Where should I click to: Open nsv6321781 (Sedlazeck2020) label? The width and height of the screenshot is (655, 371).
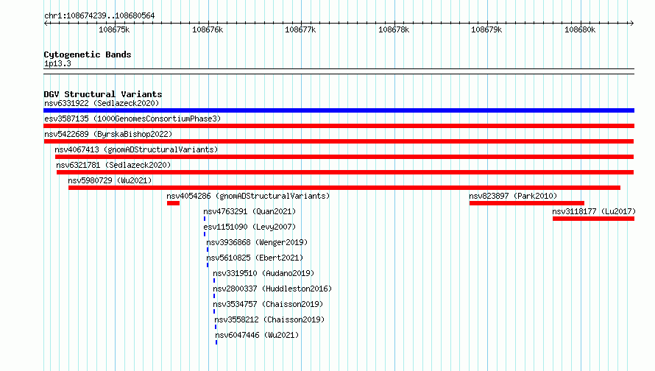click(113, 165)
